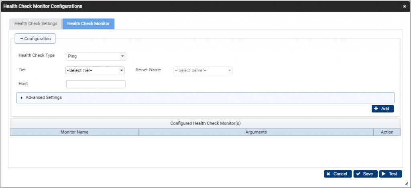Cancel the health check configuration
Image resolution: width=411 pixels, height=188 pixels.
click(338, 174)
